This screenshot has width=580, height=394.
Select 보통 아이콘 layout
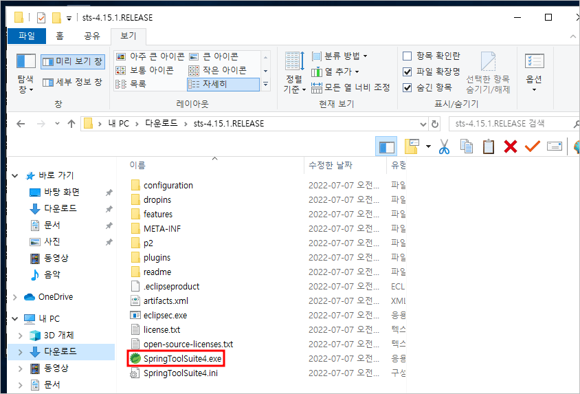[x=144, y=70]
